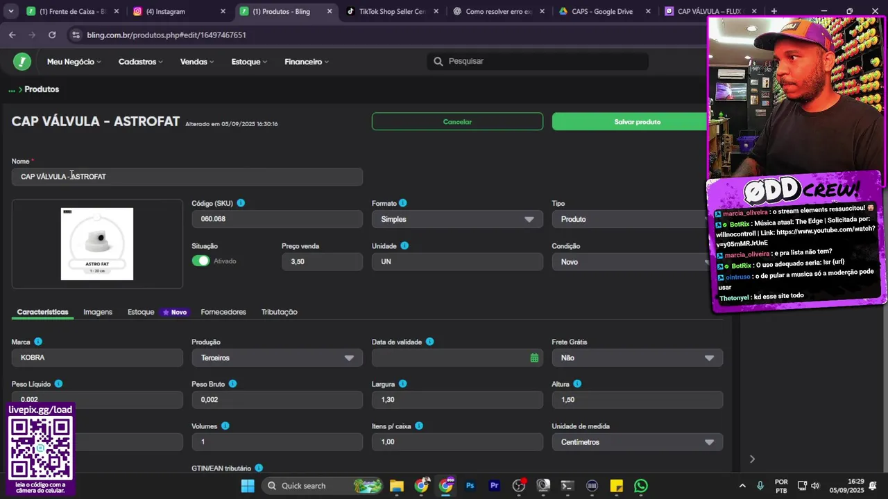Open the info icon beside Marca
This screenshot has height=499, width=888.
point(38,342)
